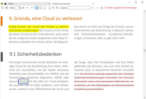Toggle match case Aa option
146x99 pixels.
click(101, 8)
